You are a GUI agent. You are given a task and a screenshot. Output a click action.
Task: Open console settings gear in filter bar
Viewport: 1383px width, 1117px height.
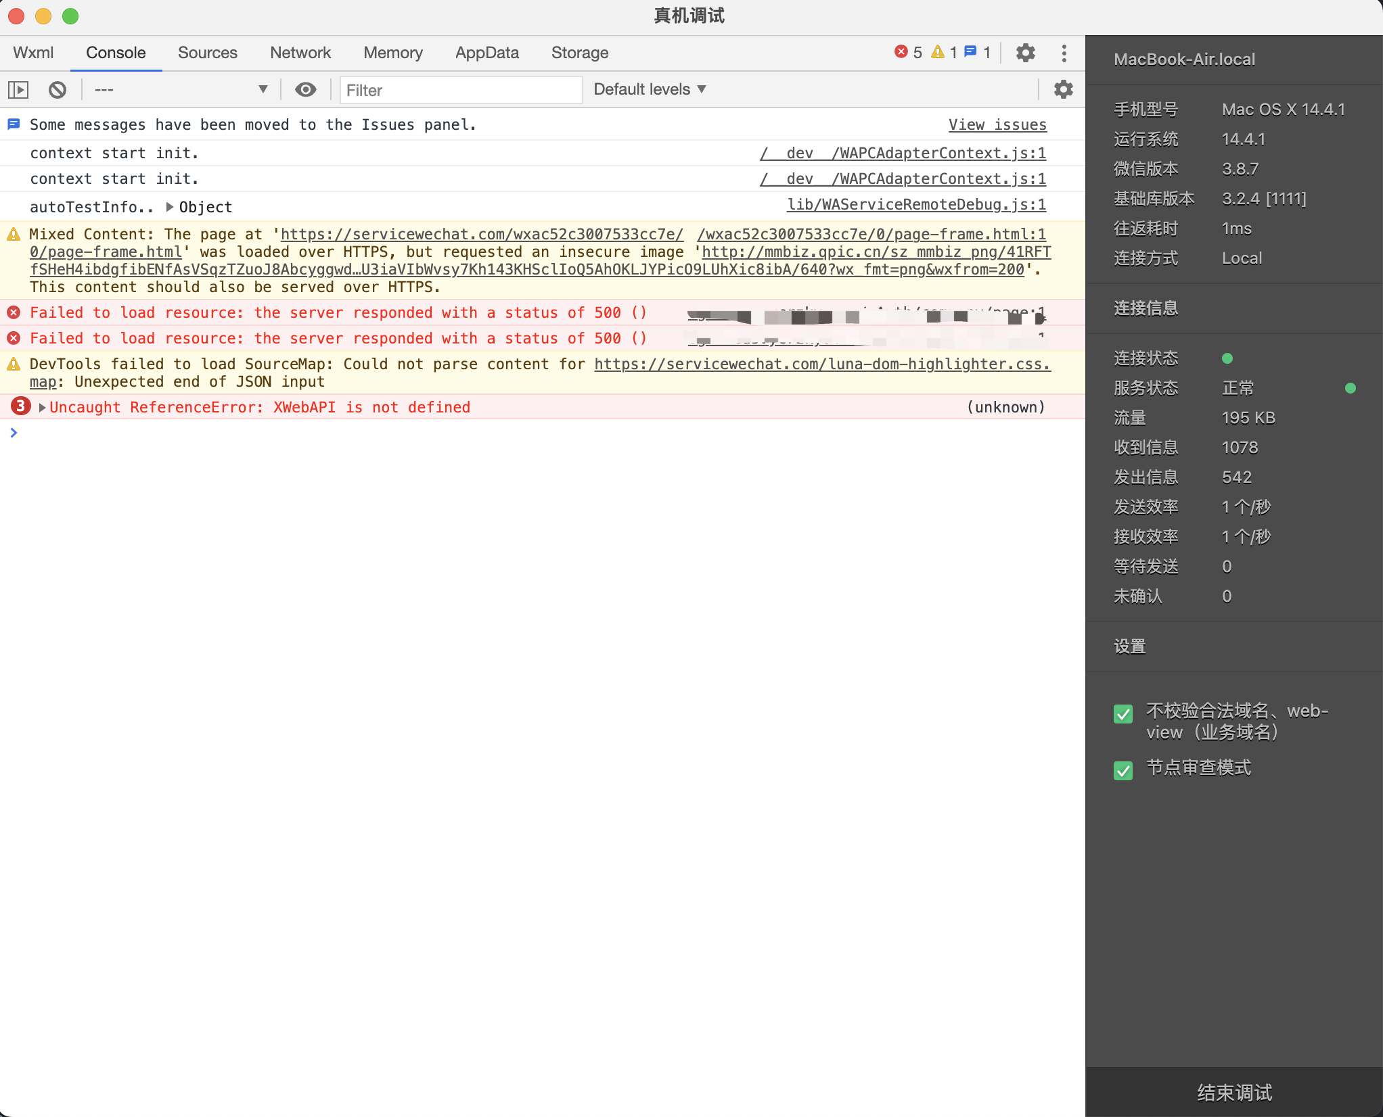[1063, 89]
